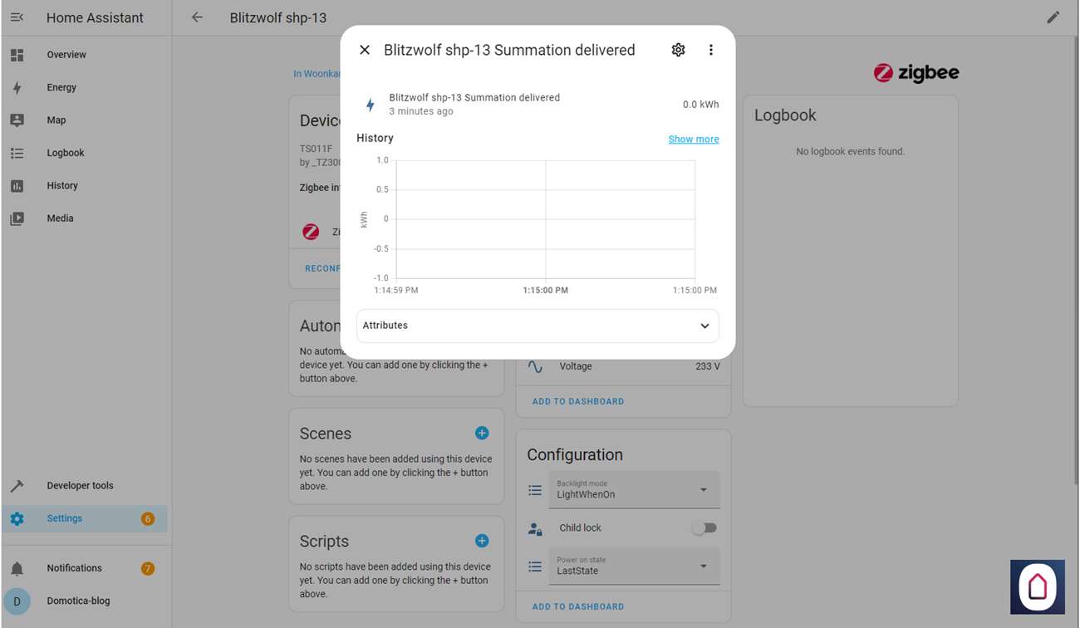This screenshot has height=628, width=1080.
Task: Select Logbook in the sidebar
Action: click(66, 153)
